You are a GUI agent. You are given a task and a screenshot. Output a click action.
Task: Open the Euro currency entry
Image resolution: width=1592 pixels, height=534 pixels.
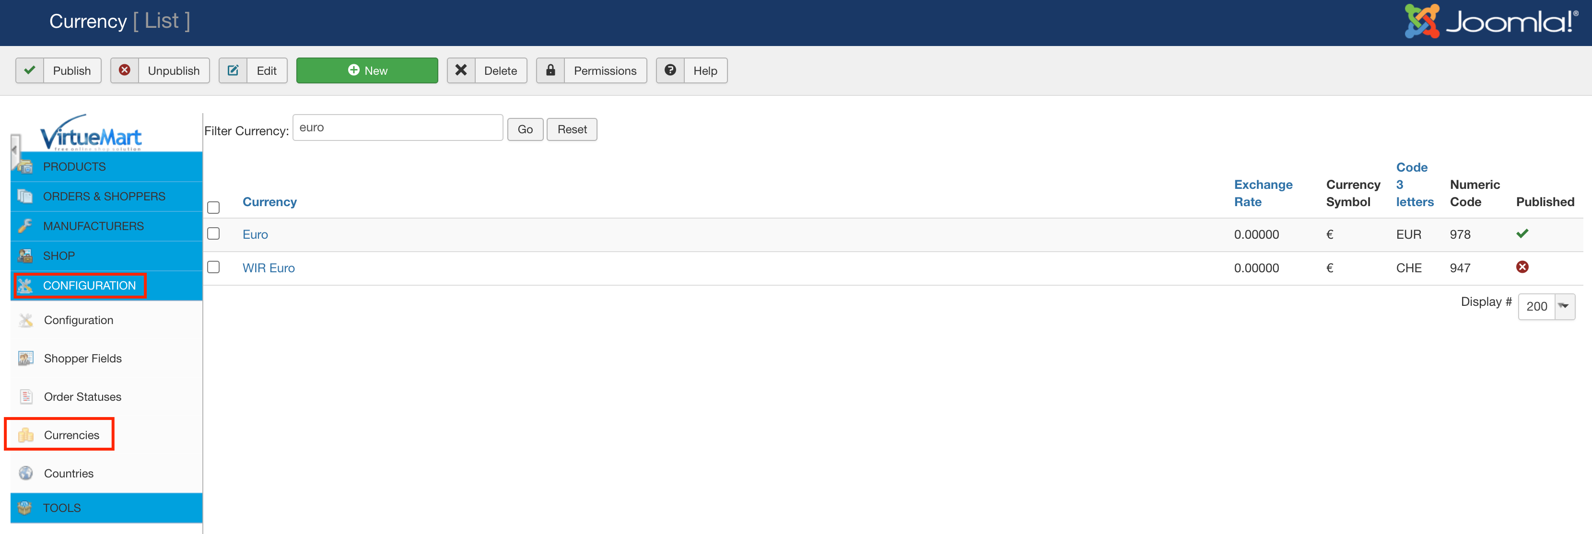pos(255,233)
